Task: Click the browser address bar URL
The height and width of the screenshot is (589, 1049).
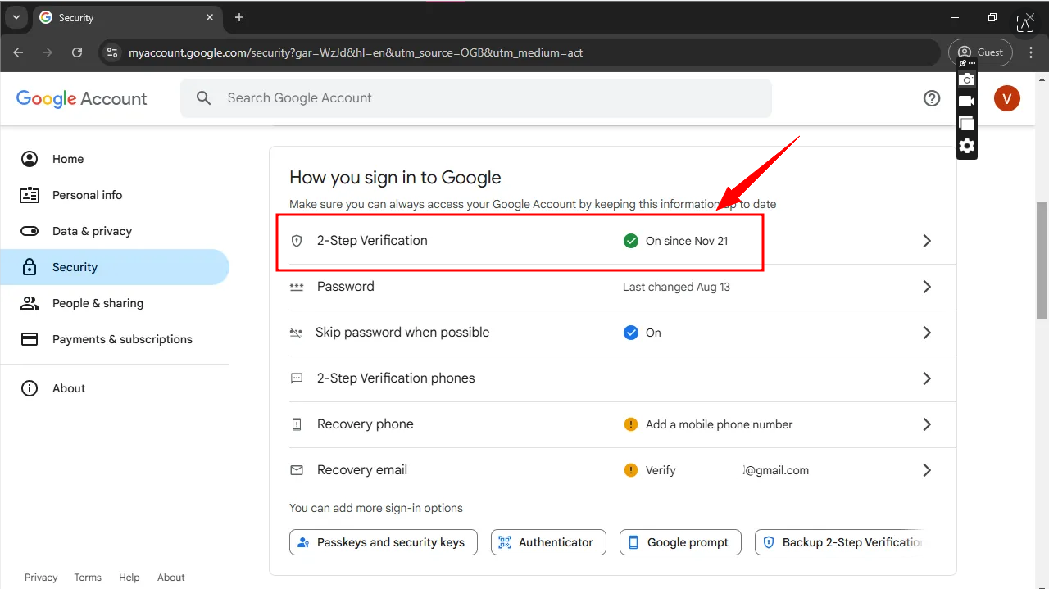Action: pos(356,52)
